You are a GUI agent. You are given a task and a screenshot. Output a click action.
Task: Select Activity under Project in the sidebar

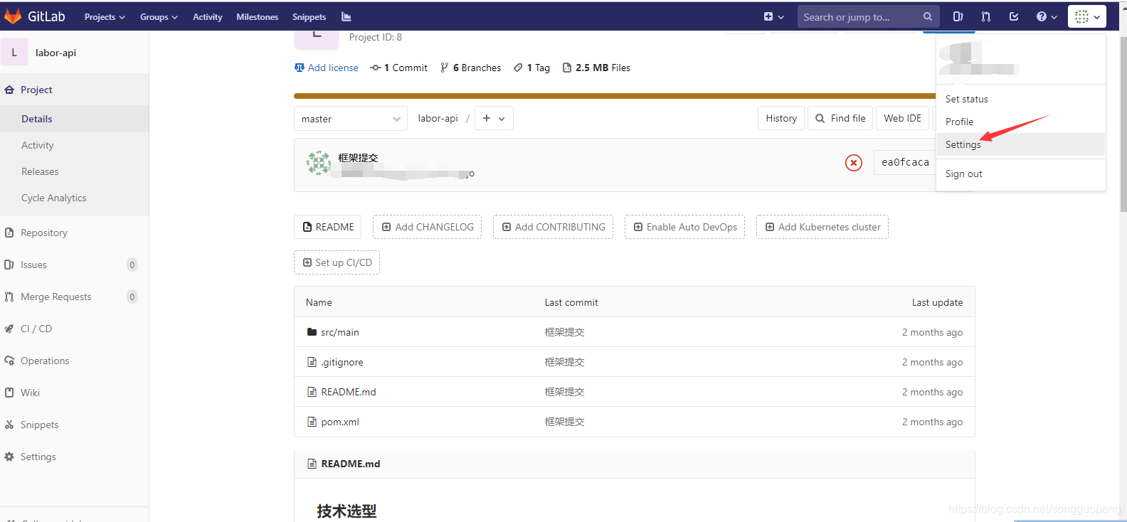point(74,145)
